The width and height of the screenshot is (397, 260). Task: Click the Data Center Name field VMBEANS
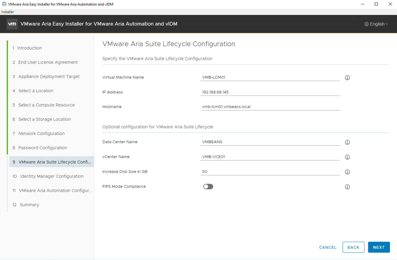270,142
